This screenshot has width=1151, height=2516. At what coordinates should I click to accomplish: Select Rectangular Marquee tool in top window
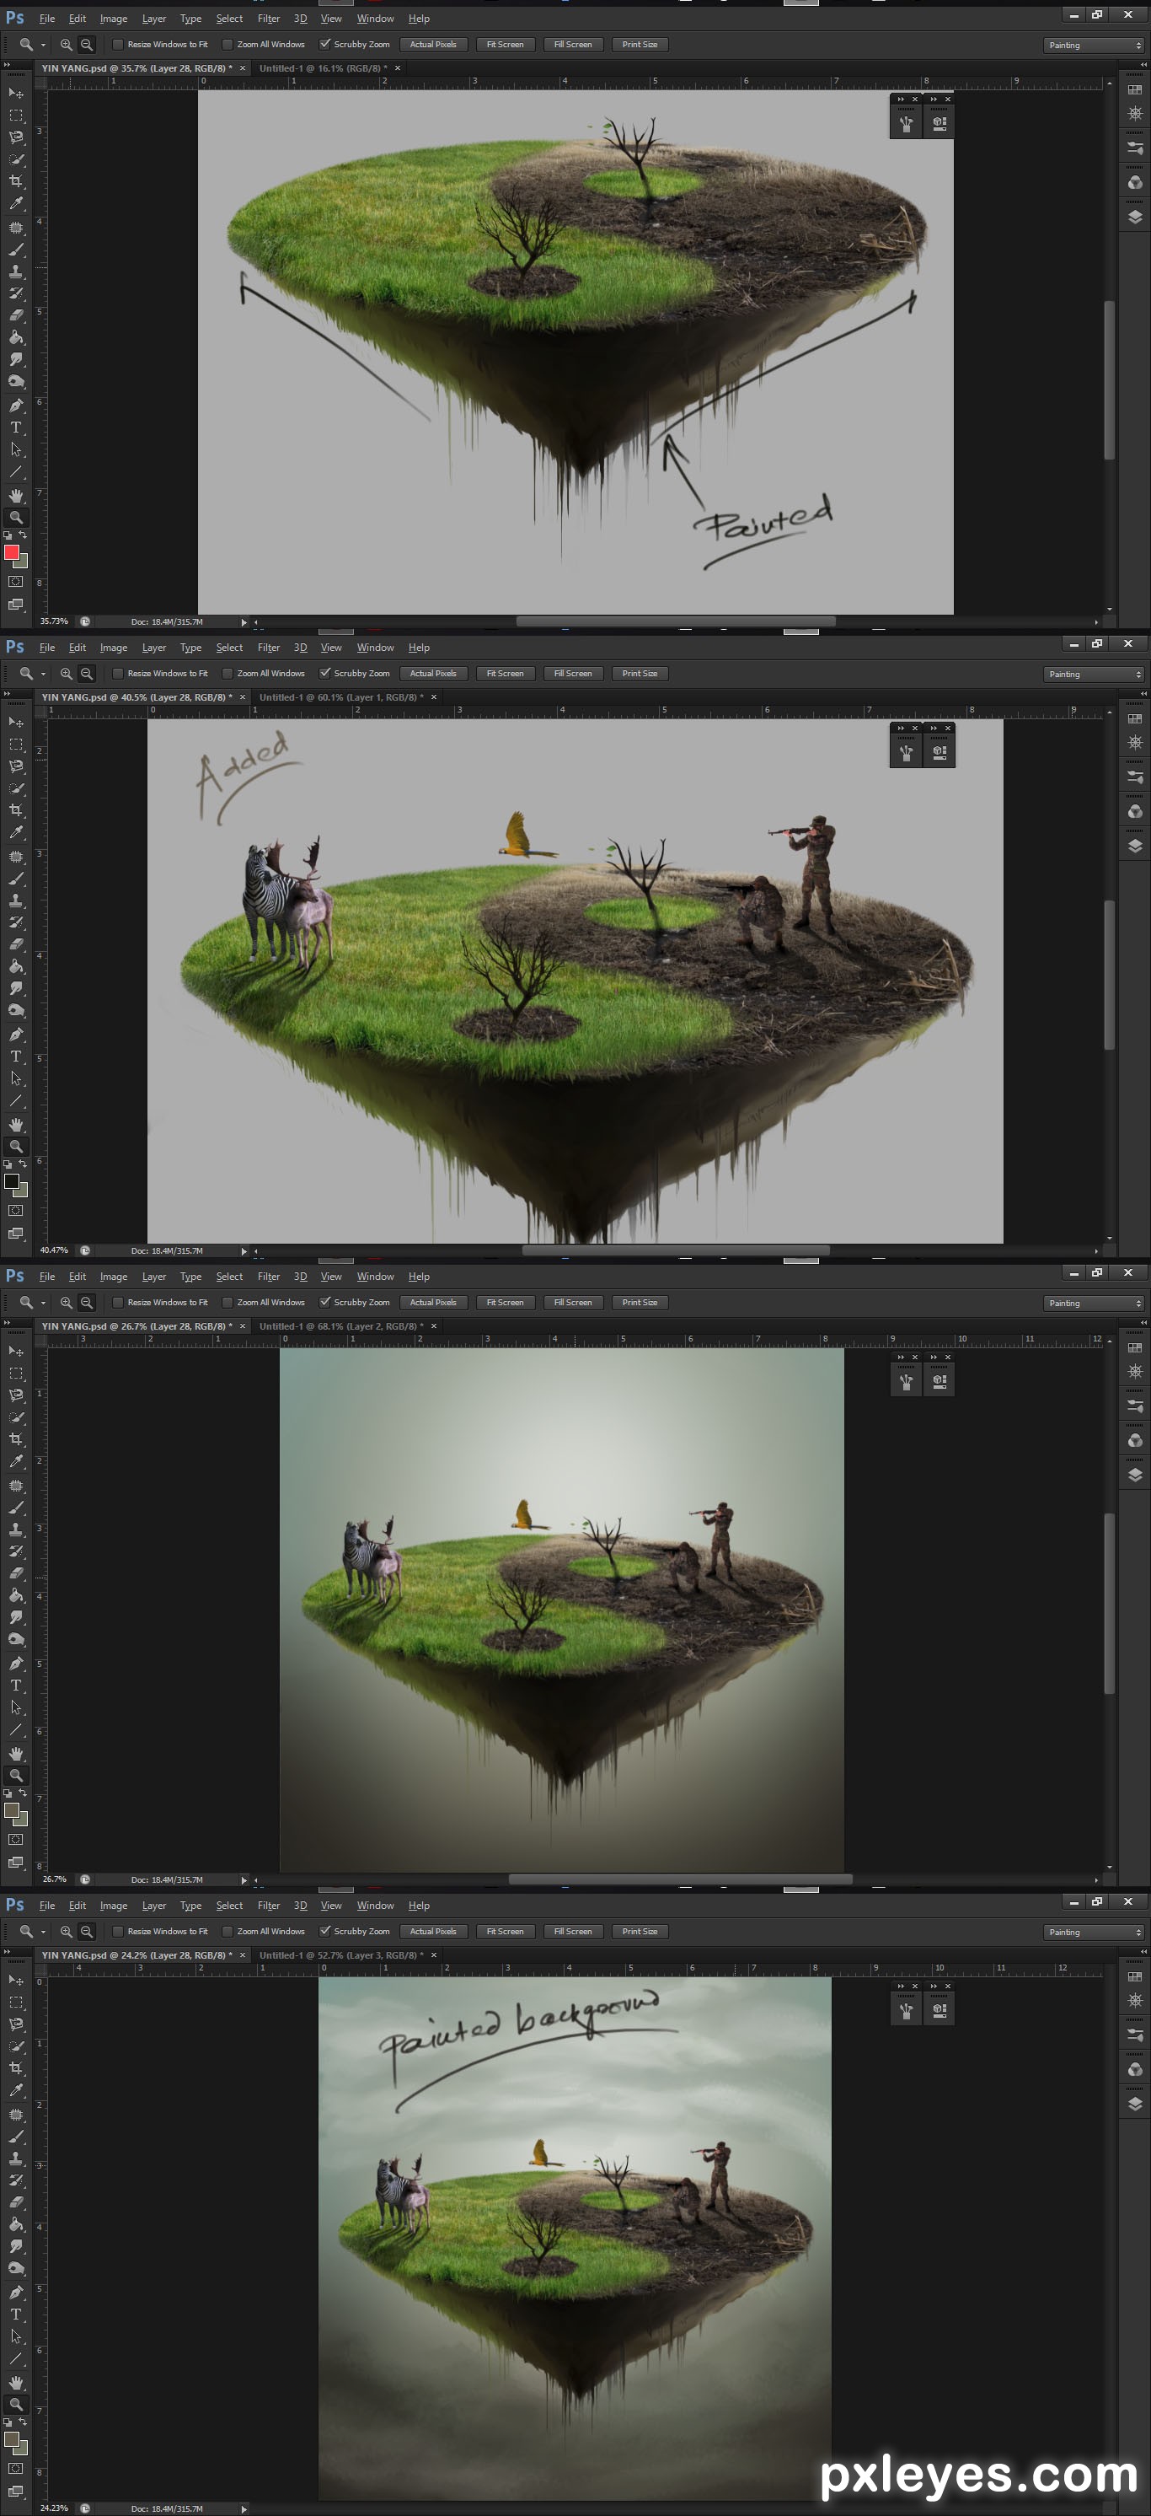(16, 116)
